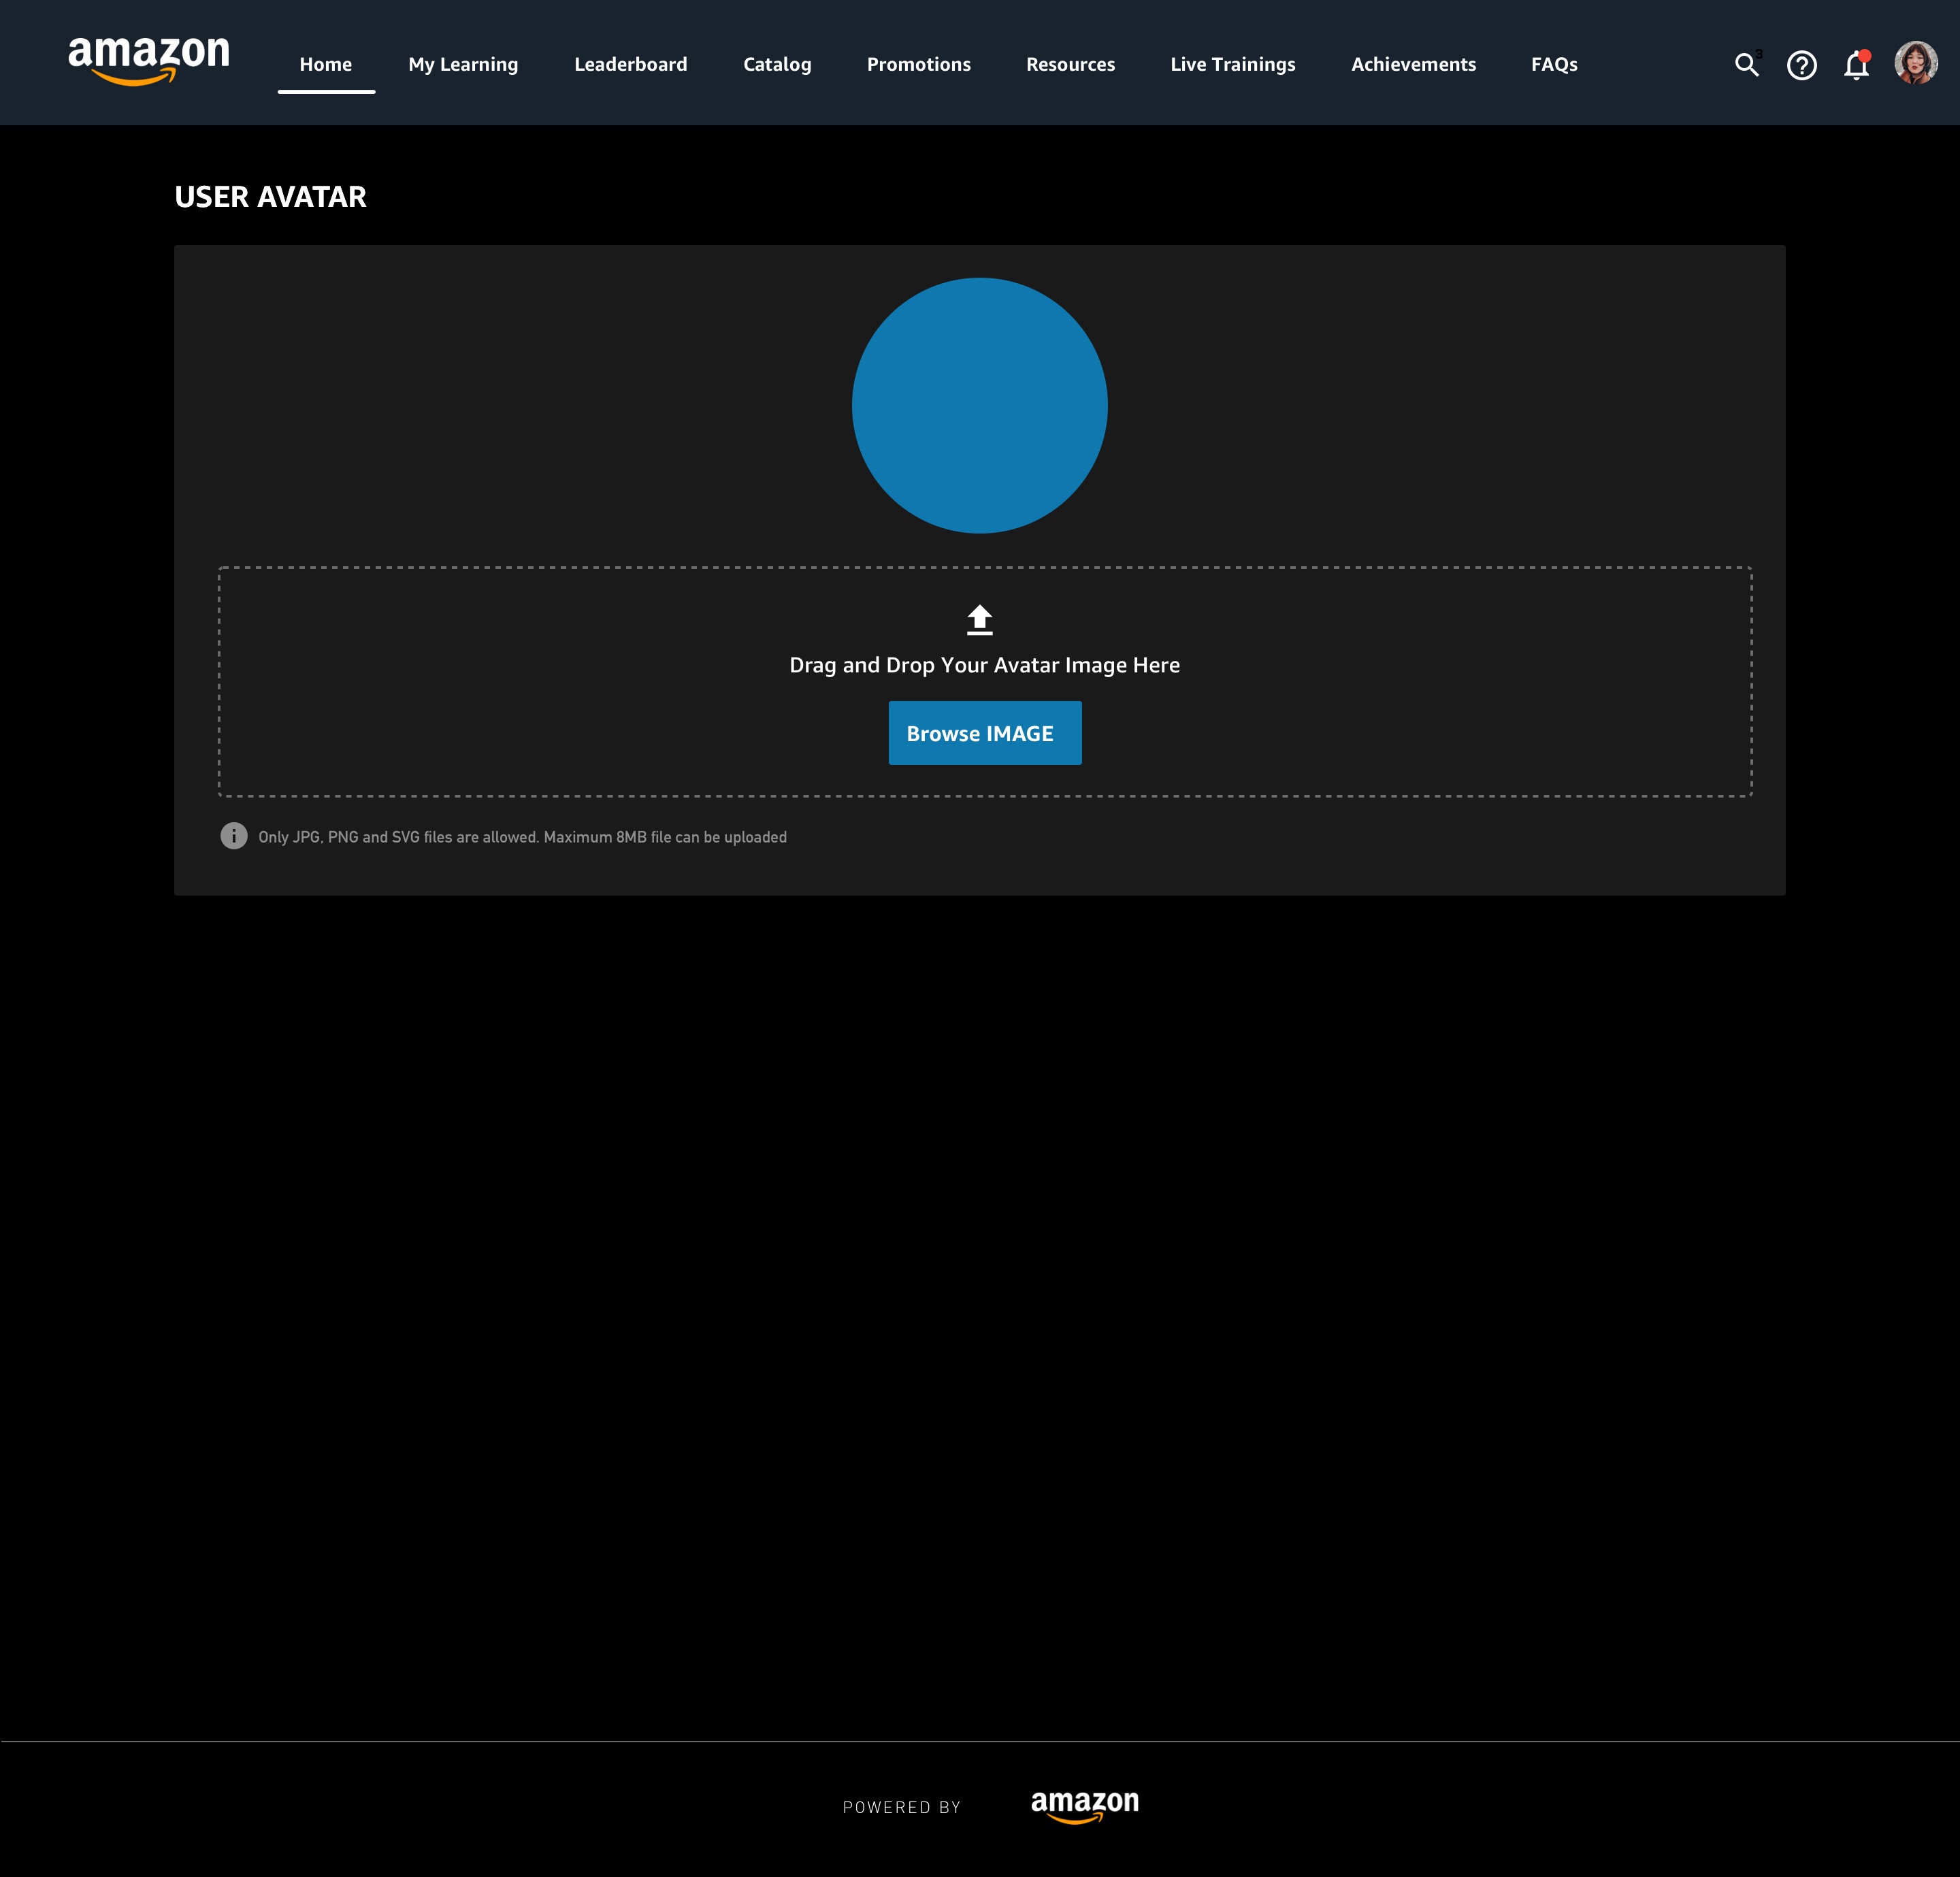Open the notifications bell icon
Screen dimensions: 1960x1877
coord(1857,65)
